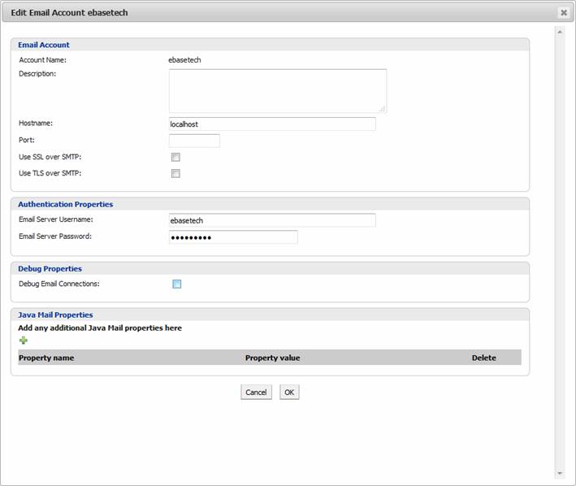Screen dimensions: 576x486
Task: Click the Delete column header
Action: pos(483,358)
